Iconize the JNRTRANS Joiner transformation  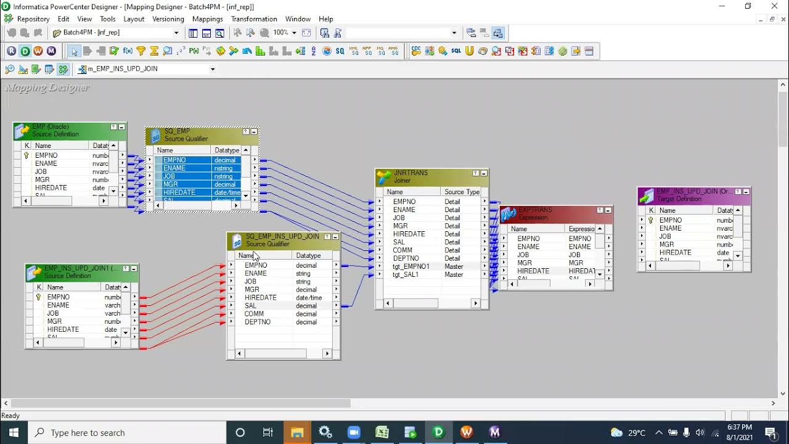[484, 173]
